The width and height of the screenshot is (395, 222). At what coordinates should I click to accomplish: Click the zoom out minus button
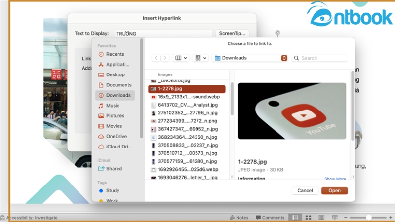[346, 218]
